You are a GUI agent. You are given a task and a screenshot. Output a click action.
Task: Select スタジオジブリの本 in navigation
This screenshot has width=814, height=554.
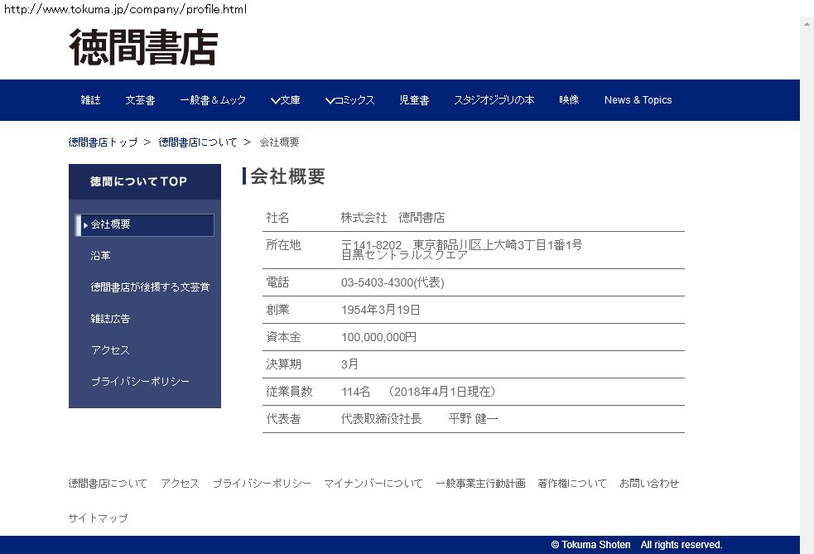pos(494,100)
